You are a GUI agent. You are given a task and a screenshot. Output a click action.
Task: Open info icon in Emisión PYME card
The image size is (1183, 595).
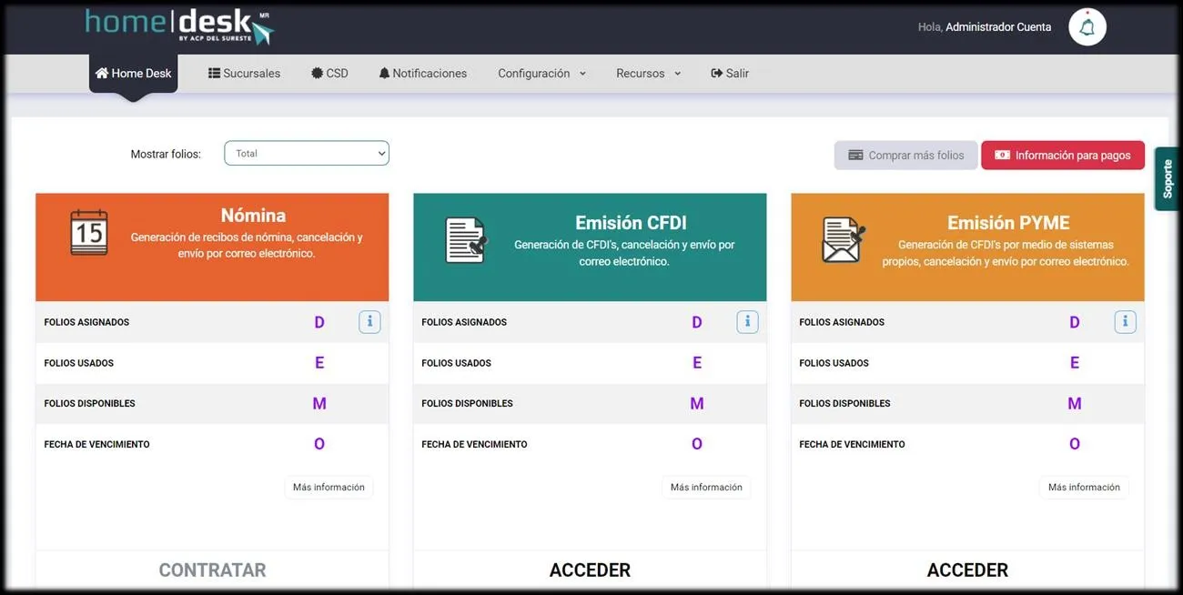1125,321
